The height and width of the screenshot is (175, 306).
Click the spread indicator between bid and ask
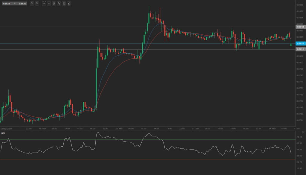[x=15, y=3]
